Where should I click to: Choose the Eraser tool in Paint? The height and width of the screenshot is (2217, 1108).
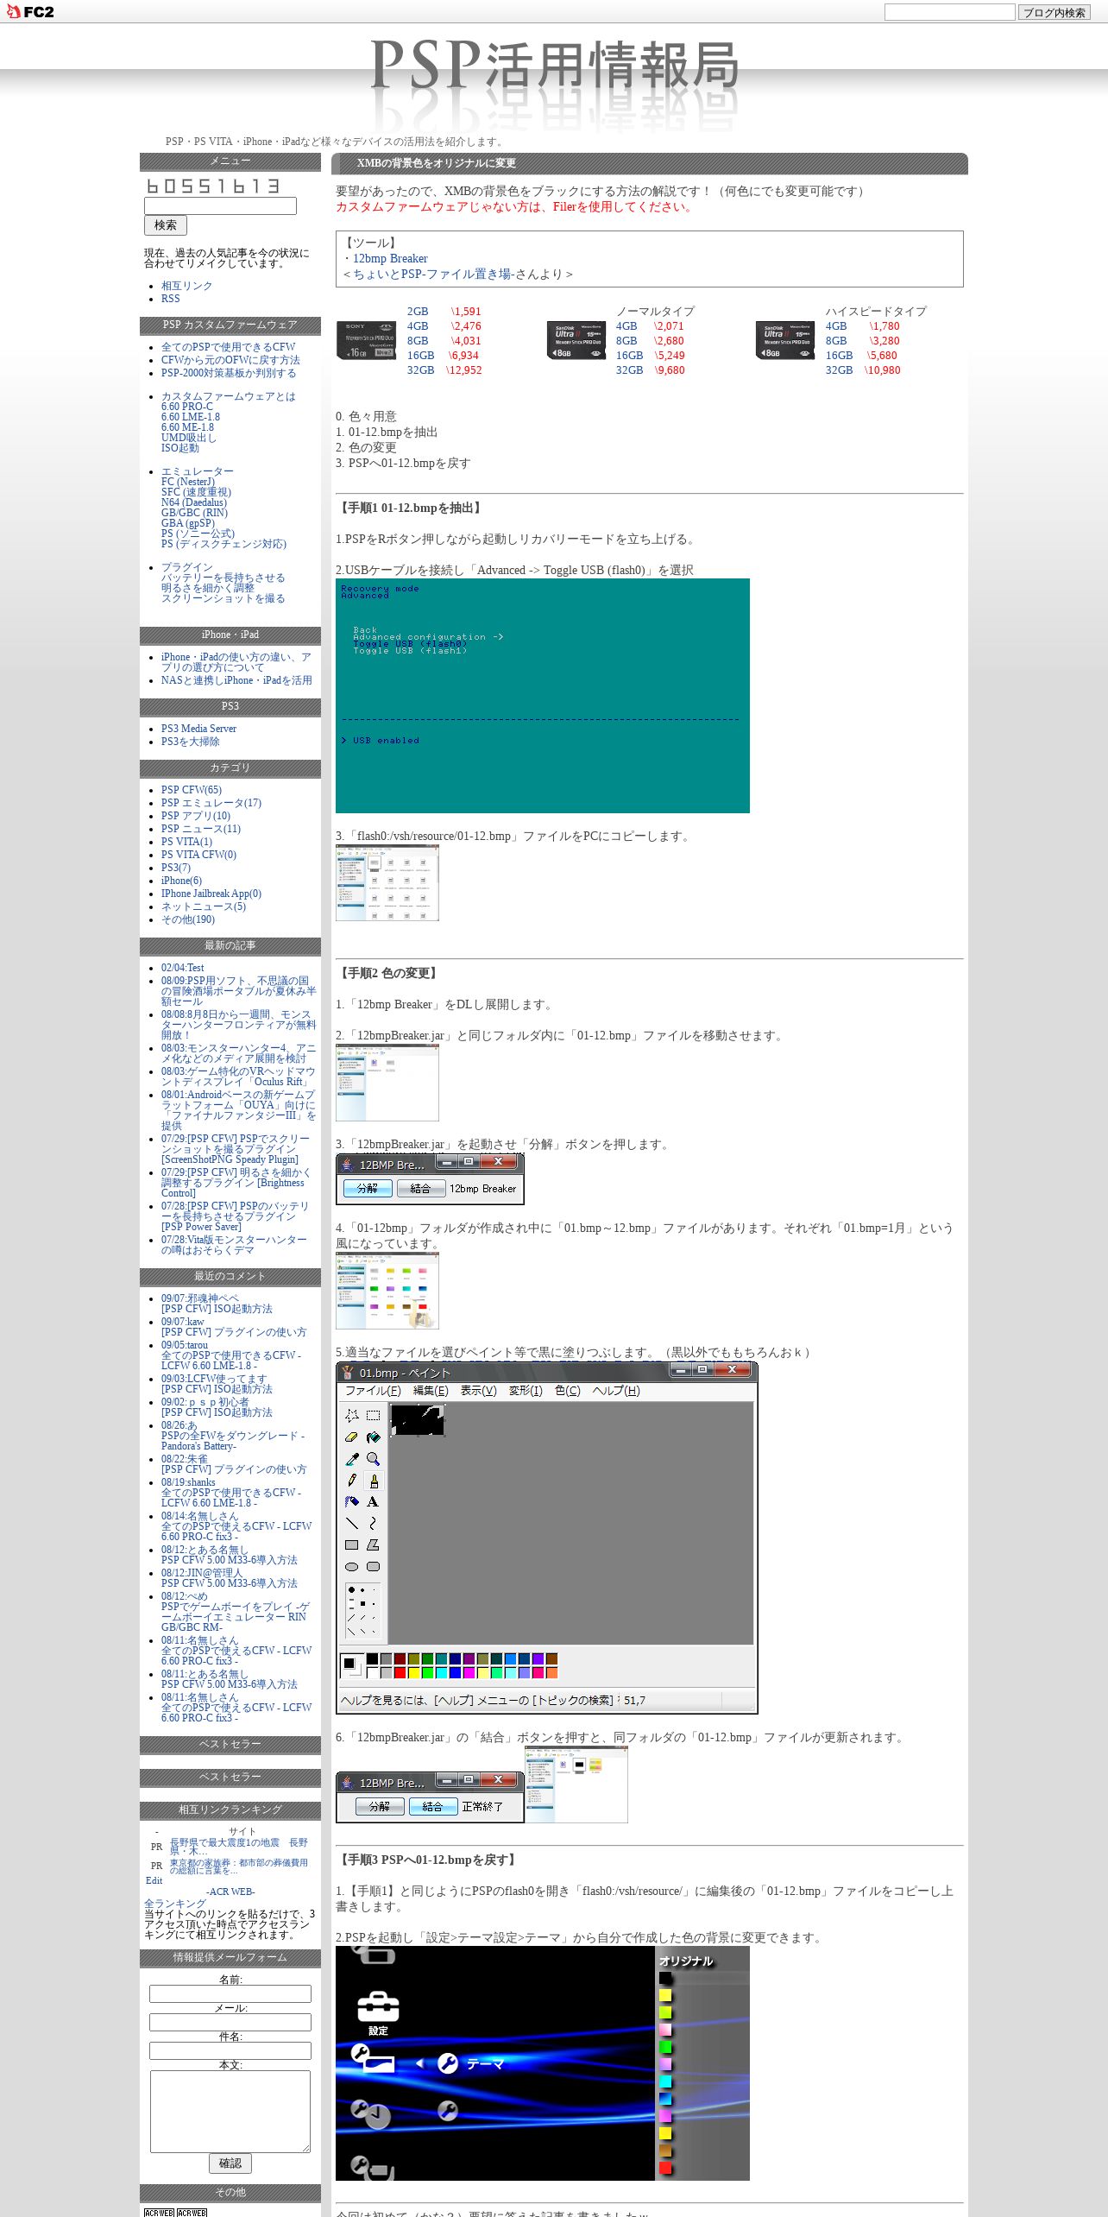pos(351,1437)
